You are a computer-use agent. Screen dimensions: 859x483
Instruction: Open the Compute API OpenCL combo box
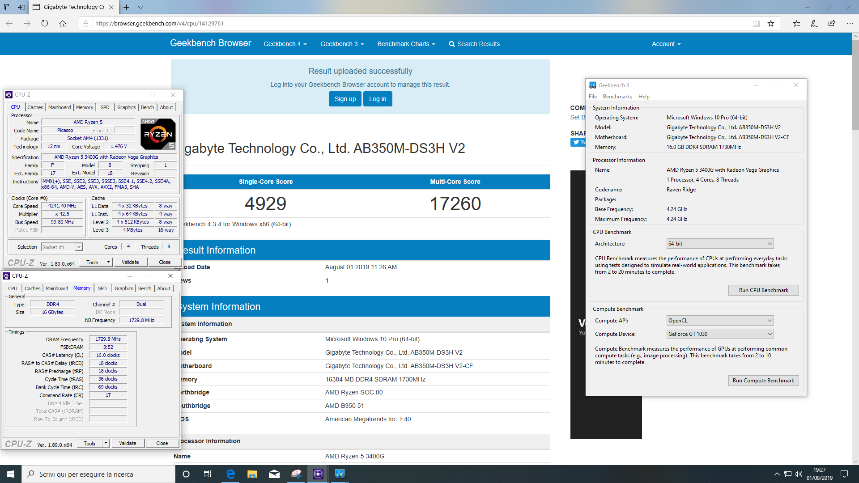720,321
